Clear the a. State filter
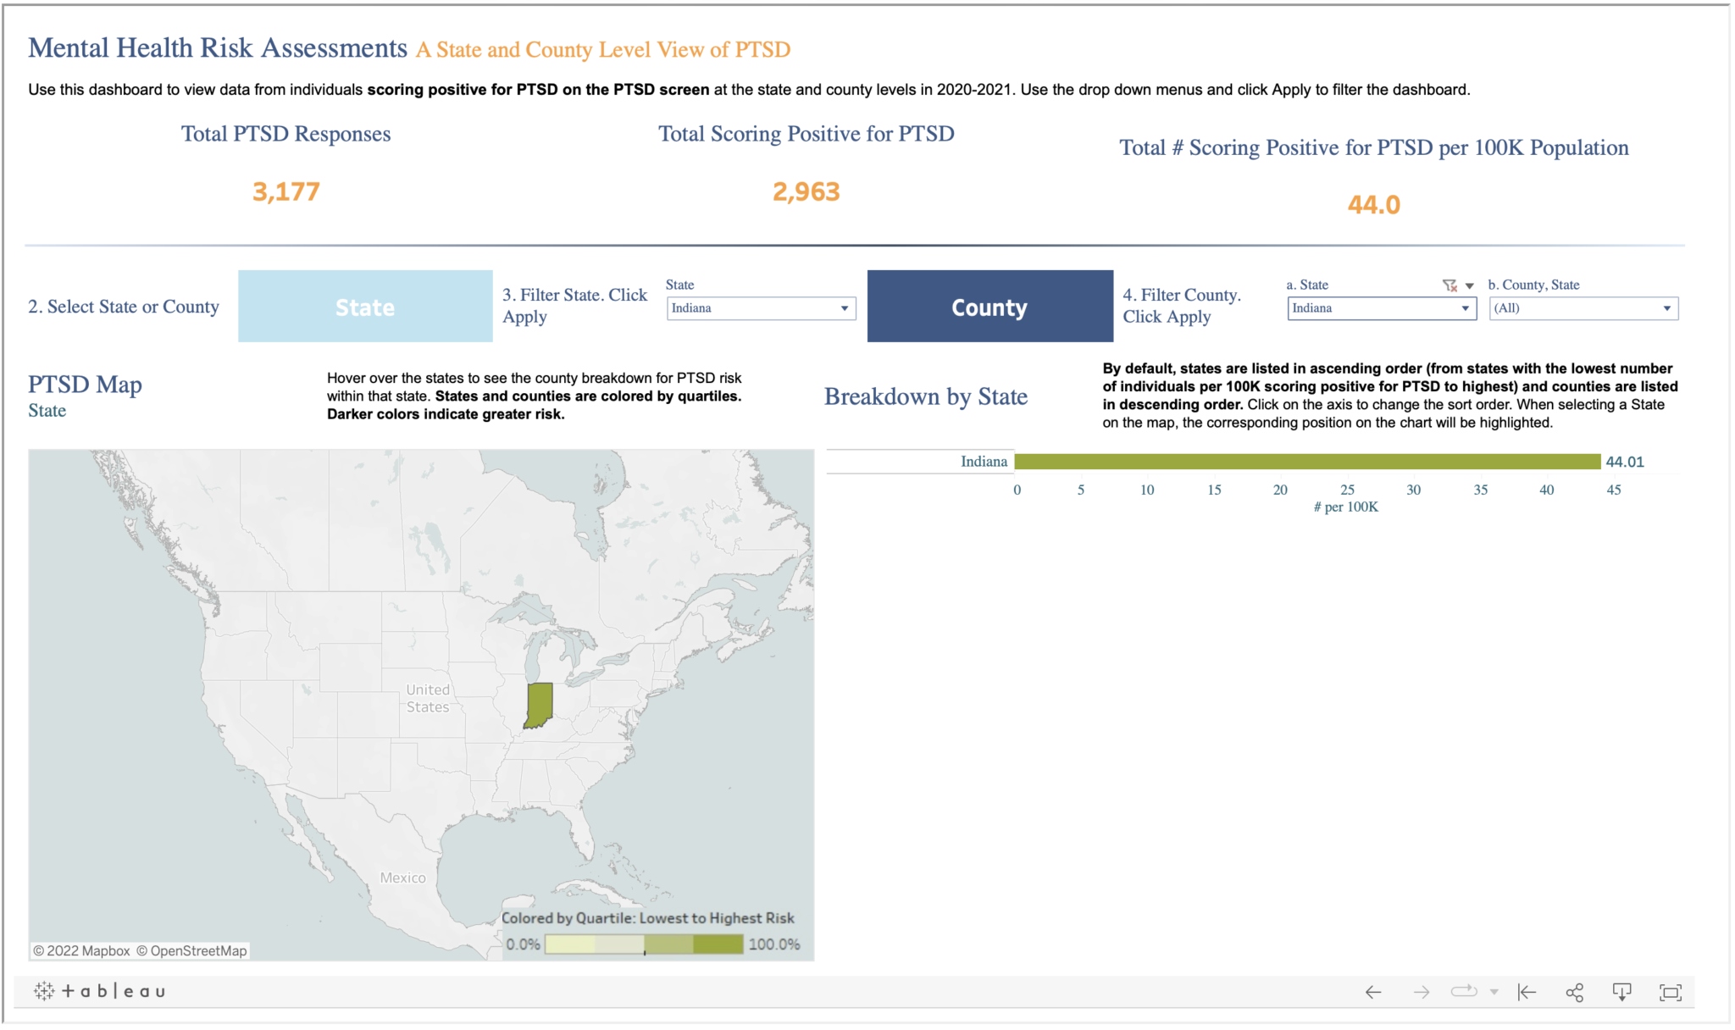This screenshot has width=1735, height=1030. tap(1450, 285)
